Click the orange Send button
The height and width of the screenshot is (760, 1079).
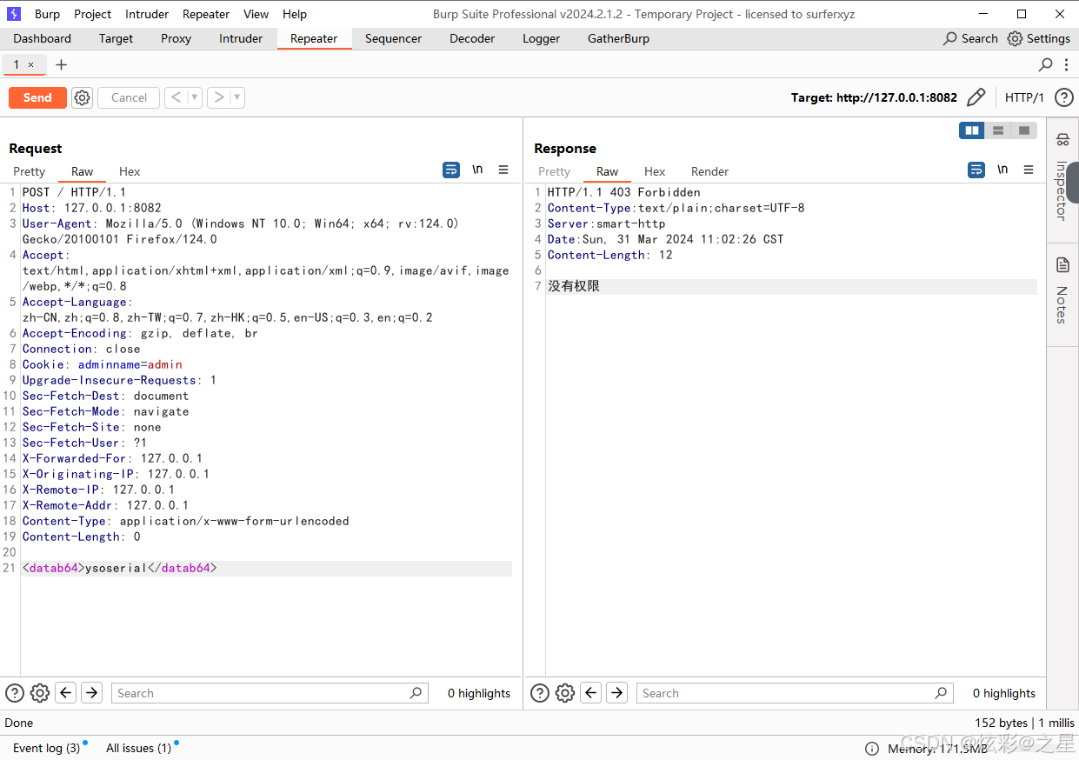(37, 98)
